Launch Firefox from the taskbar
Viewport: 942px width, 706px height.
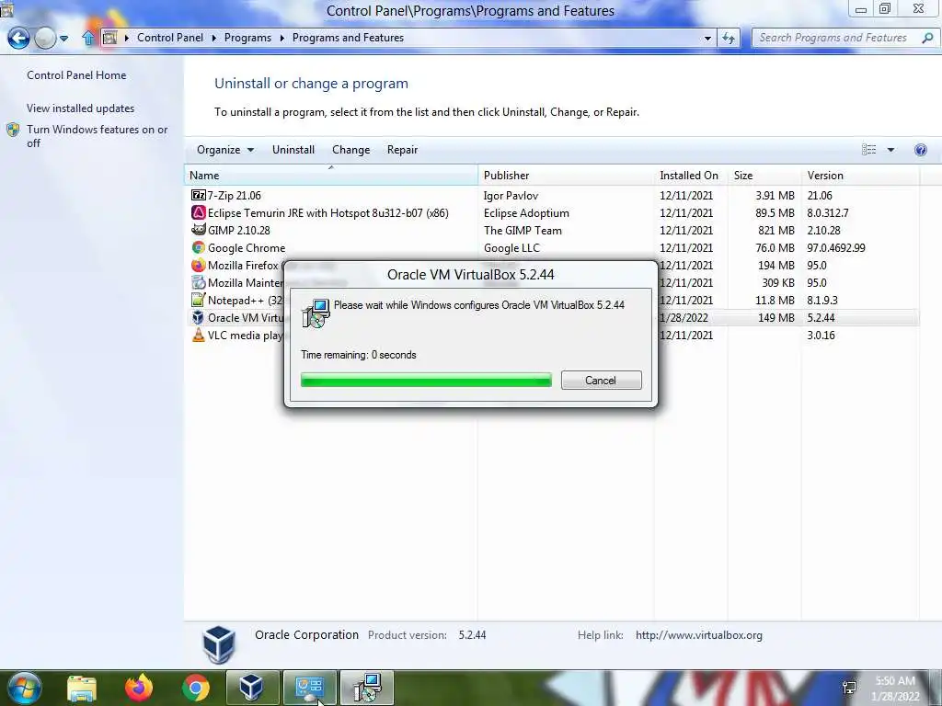(x=139, y=688)
